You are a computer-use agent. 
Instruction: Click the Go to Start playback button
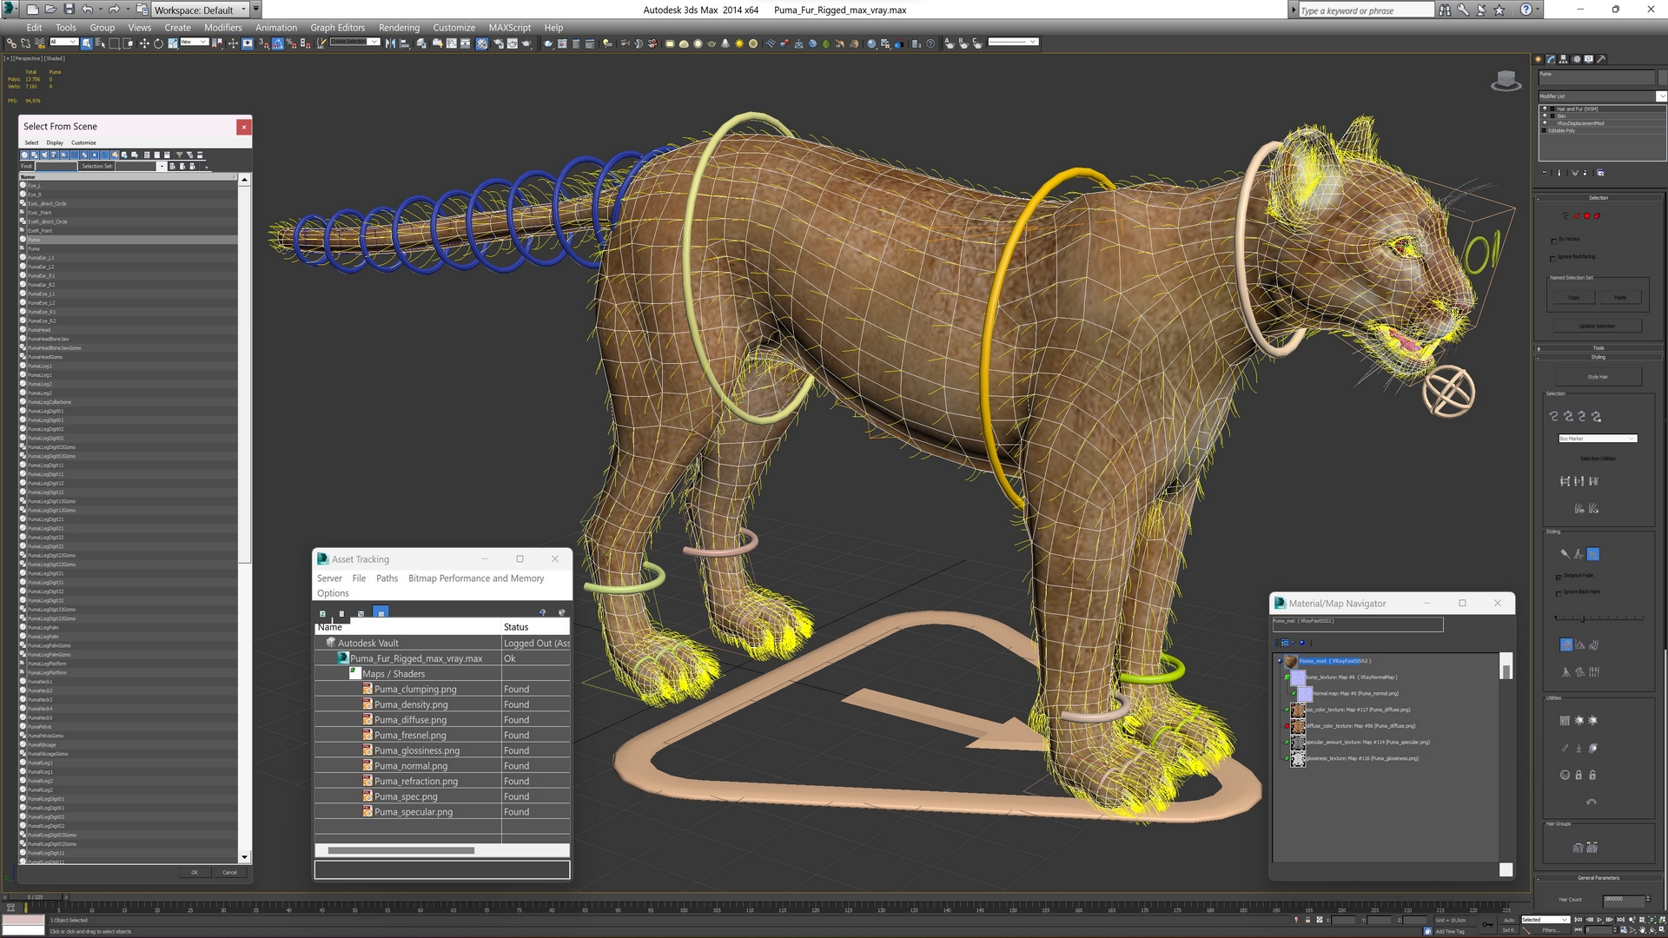coord(1579,920)
